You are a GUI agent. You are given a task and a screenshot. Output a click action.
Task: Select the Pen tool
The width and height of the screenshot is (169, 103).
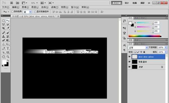coord(3,49)
